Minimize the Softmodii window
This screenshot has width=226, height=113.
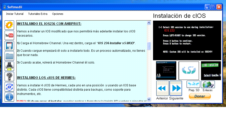[x=208, y=7]
